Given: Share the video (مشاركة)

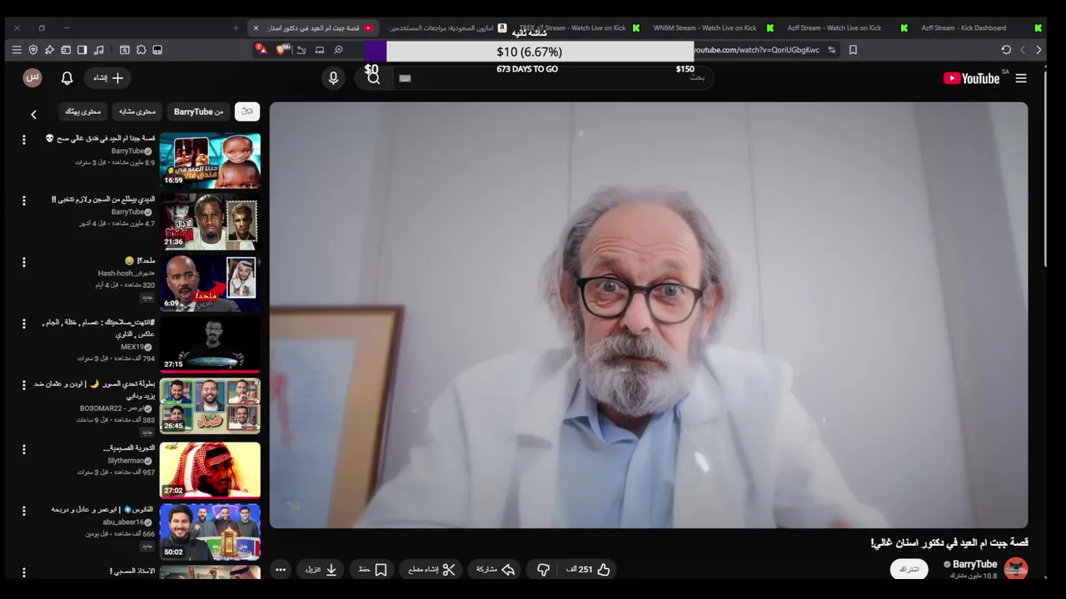Looking at the screenshot, I should pyautogui.click(x=496, y=570).
